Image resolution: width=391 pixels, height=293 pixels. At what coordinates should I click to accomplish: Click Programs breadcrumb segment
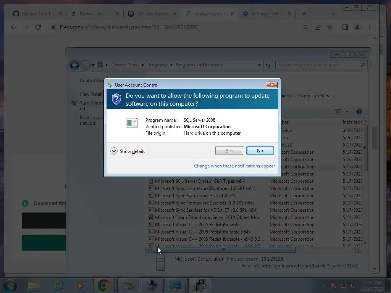(157, 65)
